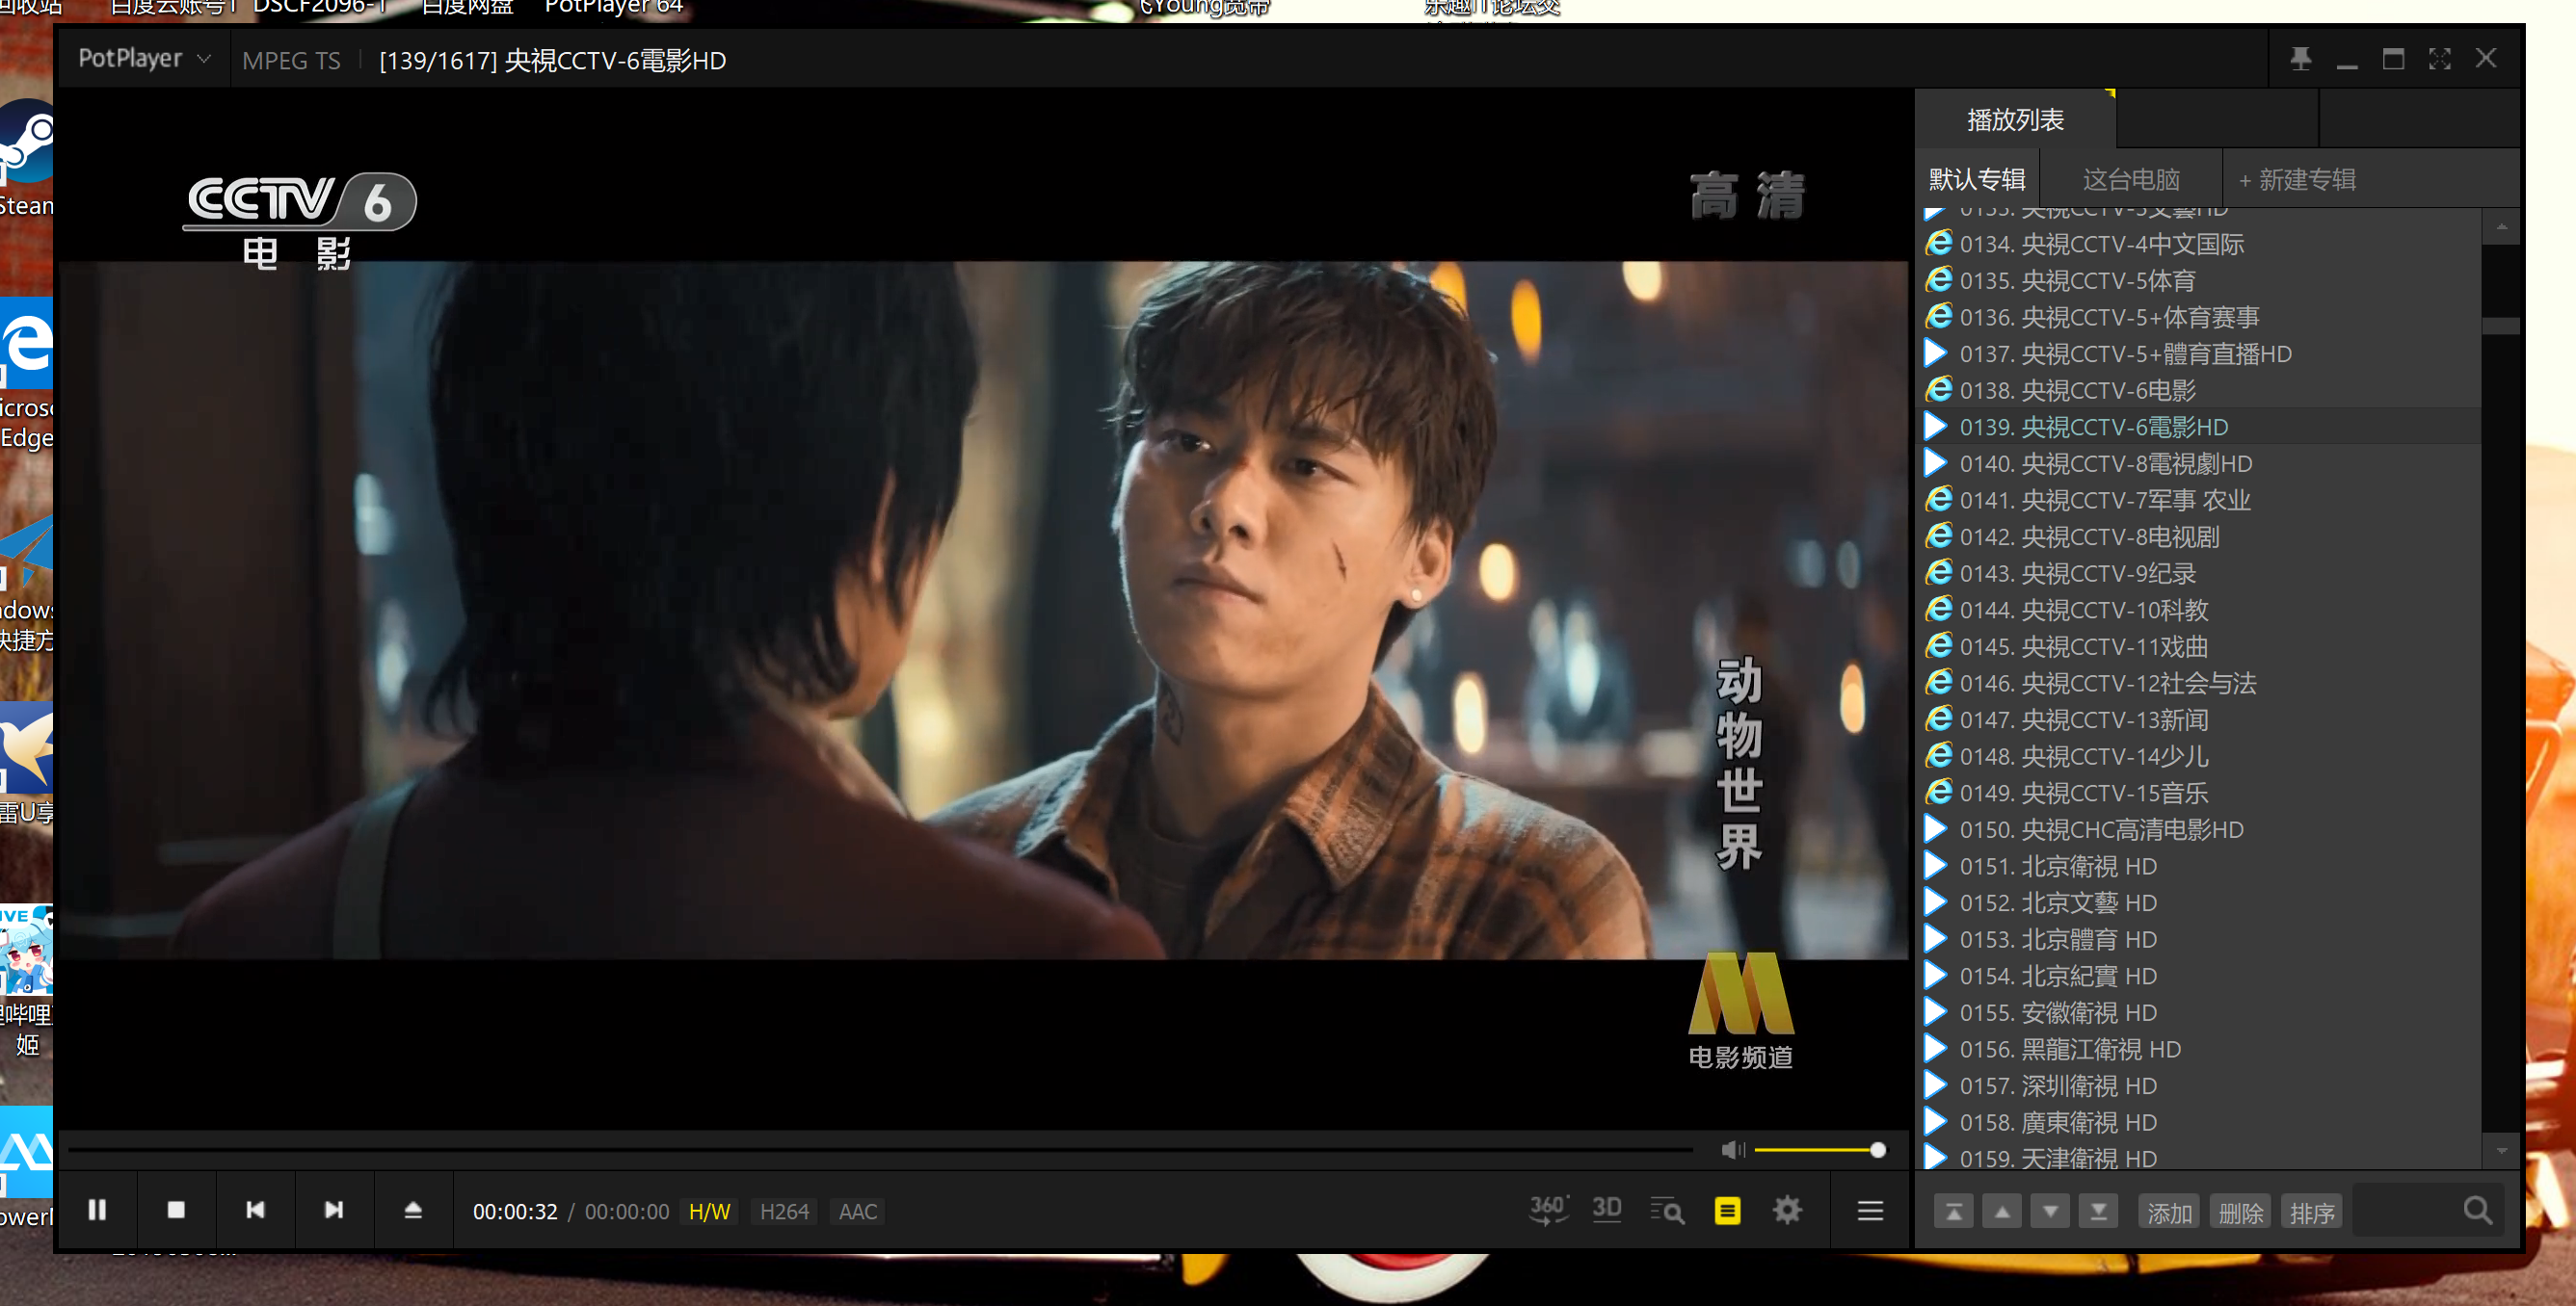The image size is (2576, 1306).
Task: Stop the video playback
Action: [176, 1210]
